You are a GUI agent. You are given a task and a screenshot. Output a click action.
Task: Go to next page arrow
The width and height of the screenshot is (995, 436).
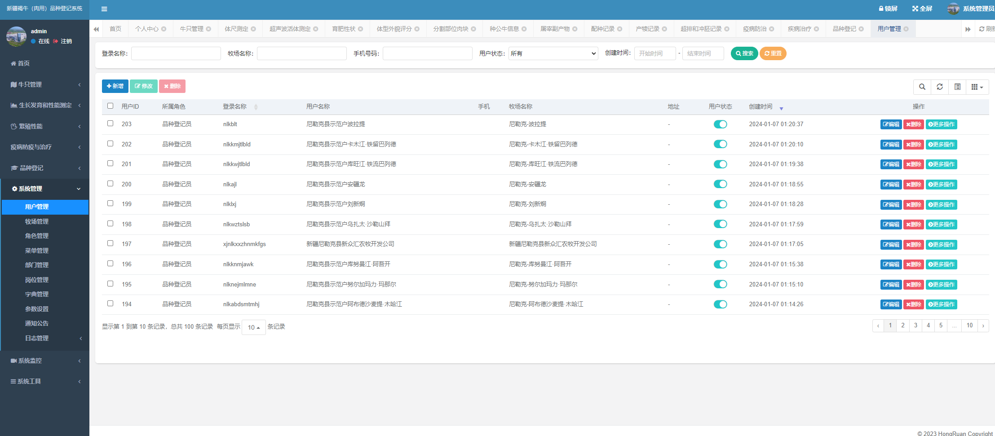coord(983,326)
